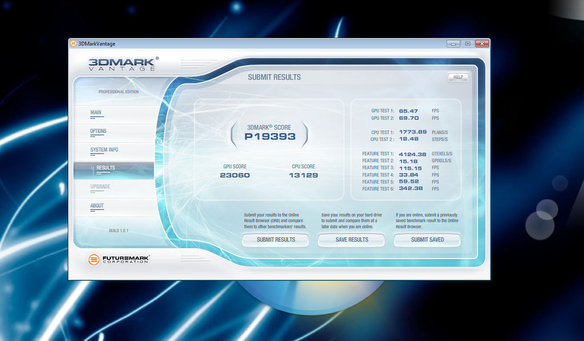
Task: Click the Submit Saved button
Action: pos(427,239)
